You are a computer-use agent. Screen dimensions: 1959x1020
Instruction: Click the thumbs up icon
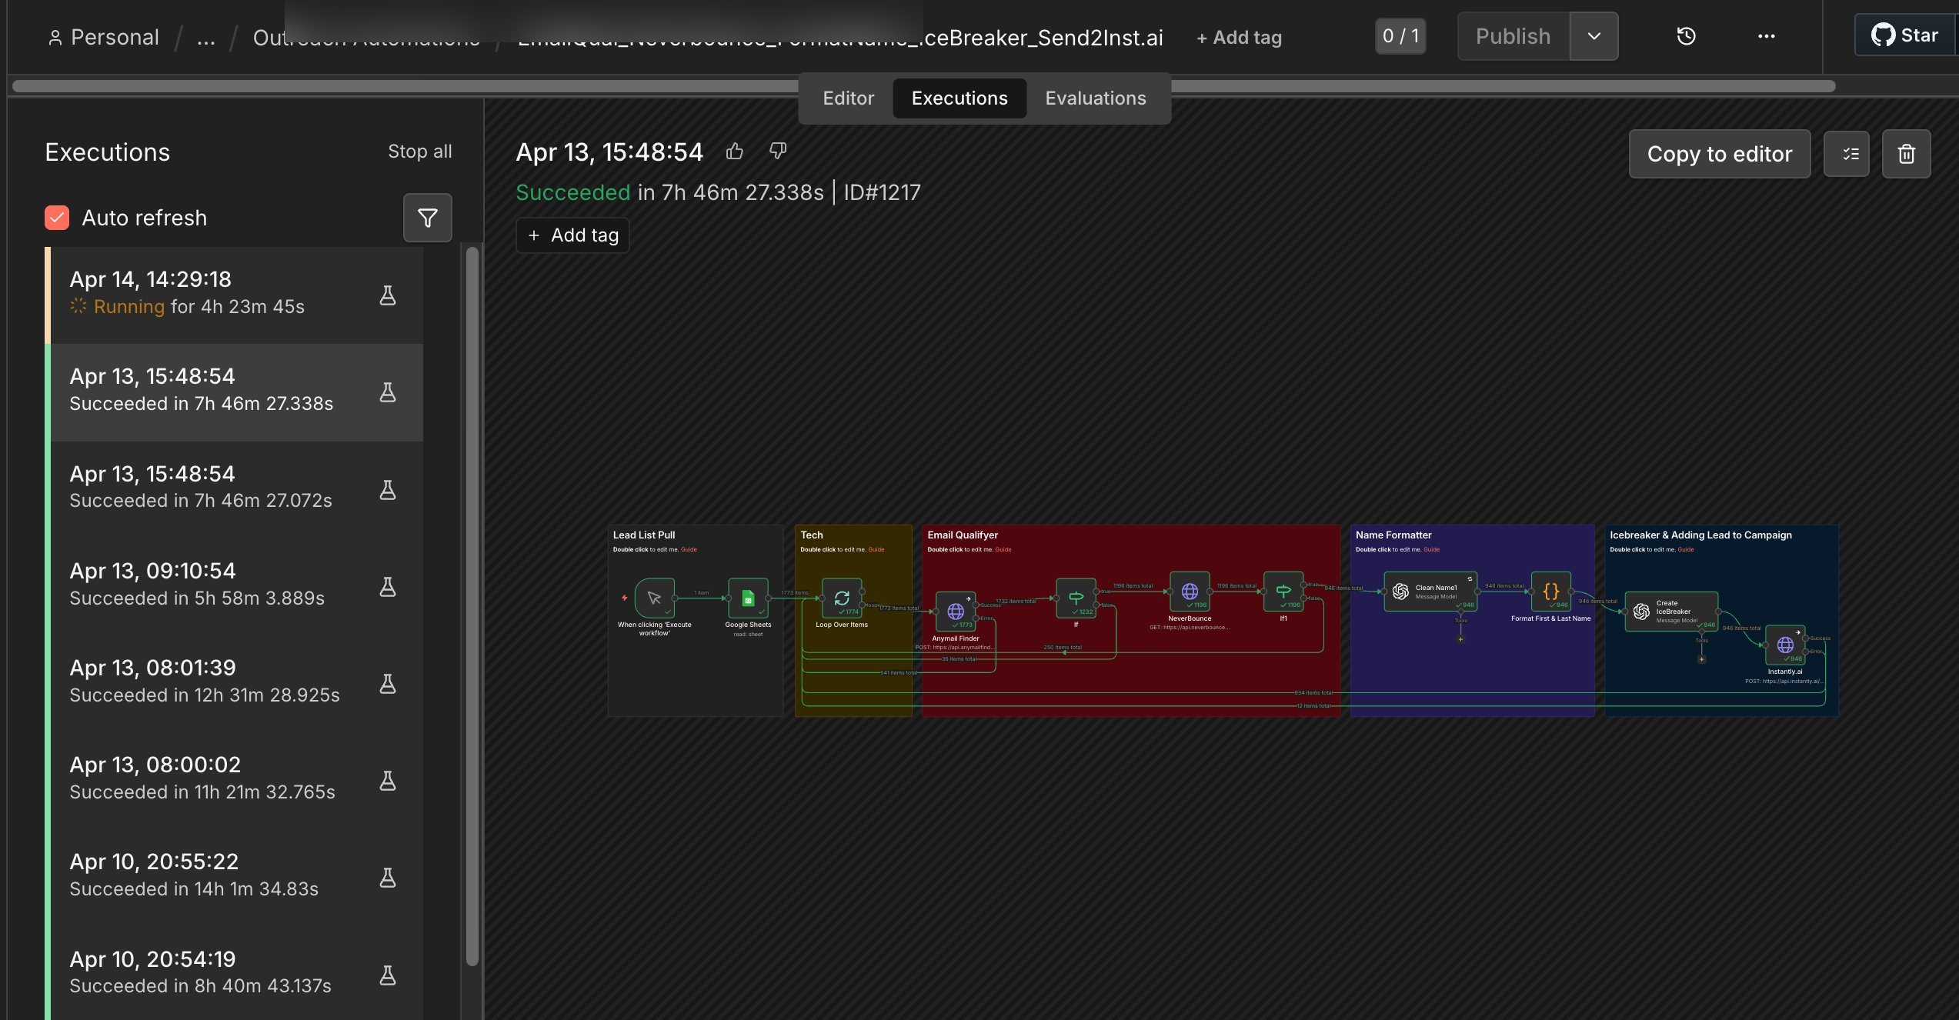[x=734, y=152]
